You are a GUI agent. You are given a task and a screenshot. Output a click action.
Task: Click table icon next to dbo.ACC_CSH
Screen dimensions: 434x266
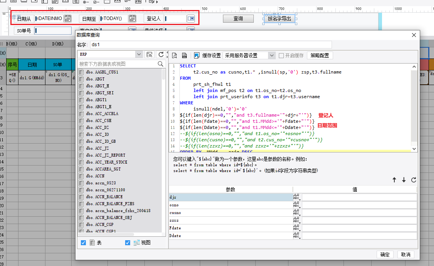pos(81,120)
